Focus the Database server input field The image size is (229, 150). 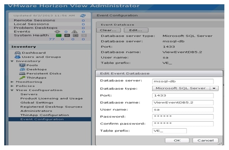(183, 81)
